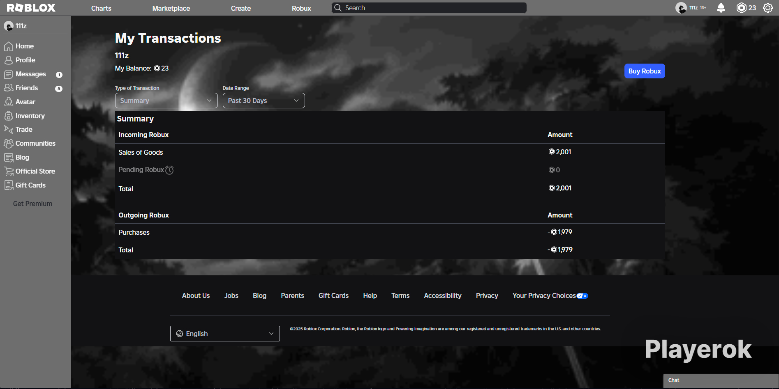Open the Help footer link
779x389 pixels.
pyautogui.click(x=370, y=295)
